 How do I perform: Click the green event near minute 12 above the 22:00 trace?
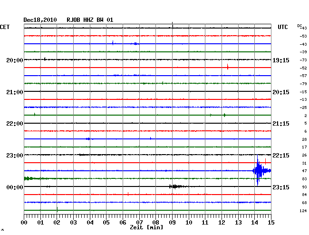click(225, 115)
